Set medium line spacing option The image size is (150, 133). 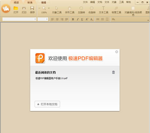pos(103,19)
